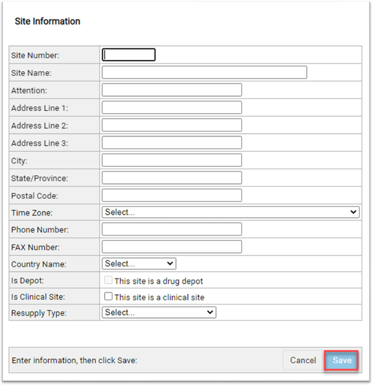Click the Site Information heading
Screen dimensions: 372x385
[48, 21]
